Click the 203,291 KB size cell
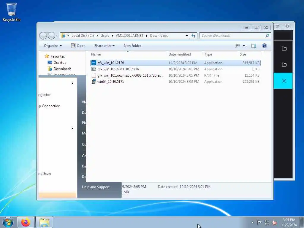This screenshot has height=228, width=304. [251, 81]
